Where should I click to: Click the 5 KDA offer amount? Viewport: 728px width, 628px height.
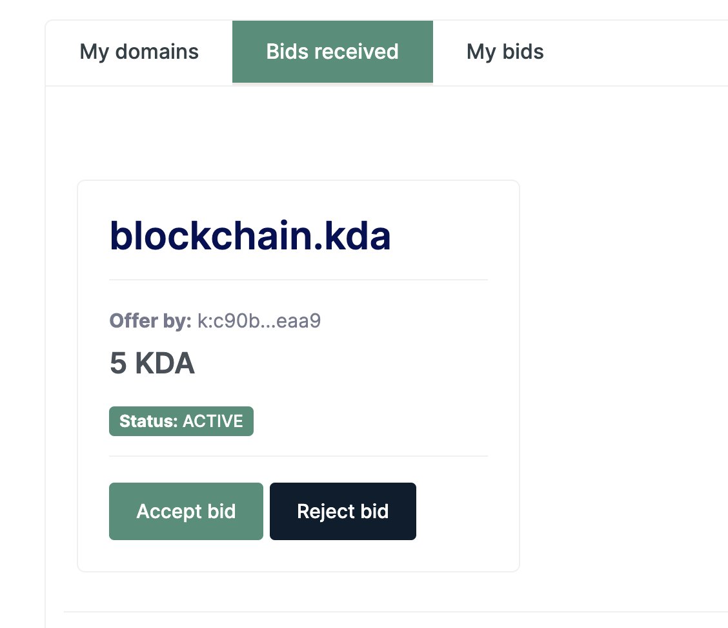pyautogui.click(x=152, y=364)
